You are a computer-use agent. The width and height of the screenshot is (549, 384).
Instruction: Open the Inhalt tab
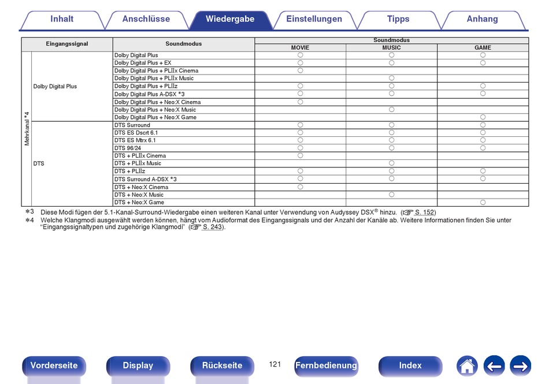click(62, 20)
